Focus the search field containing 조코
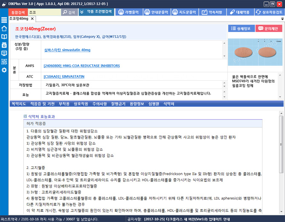This screenshot has width=285, height=222. 45,12
